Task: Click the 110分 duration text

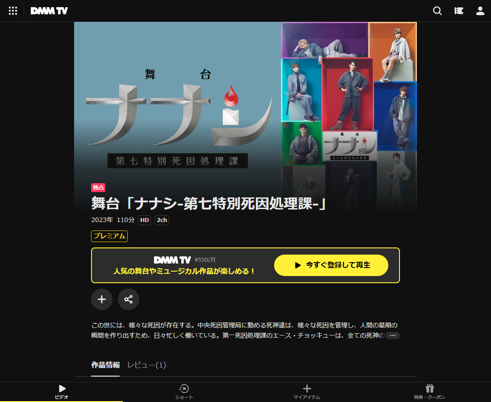Action: click(x=125, y=220)
